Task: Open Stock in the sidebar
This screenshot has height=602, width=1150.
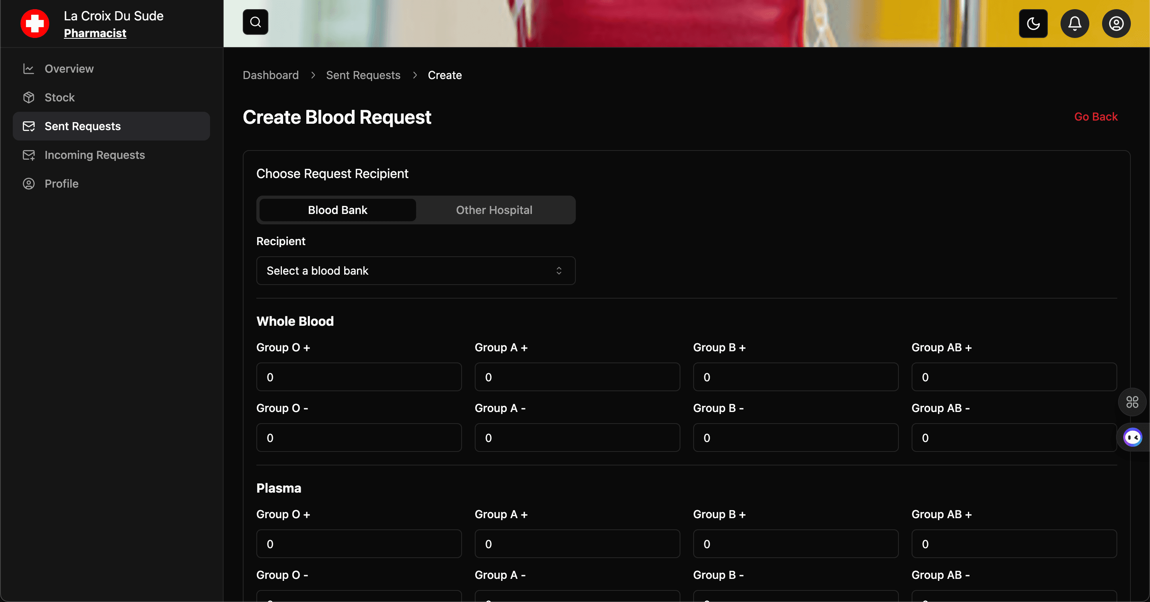Action: tap(59, 97)
